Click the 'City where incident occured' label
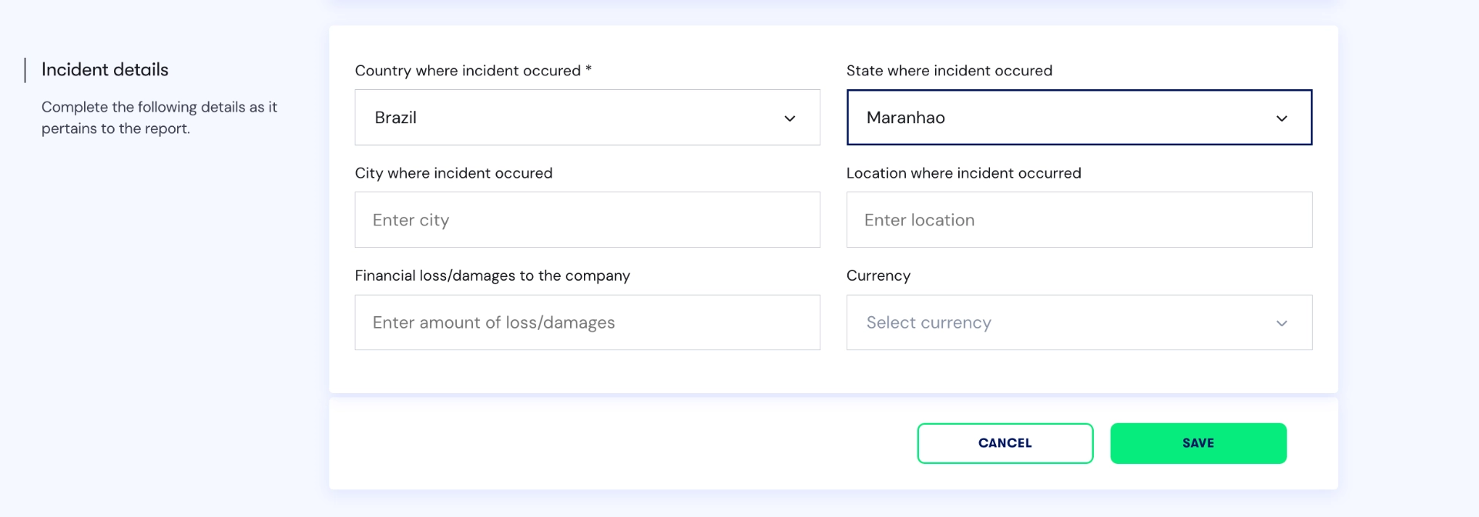The image size is (1479, 517). pyautogui.click(x=454, y=173)
